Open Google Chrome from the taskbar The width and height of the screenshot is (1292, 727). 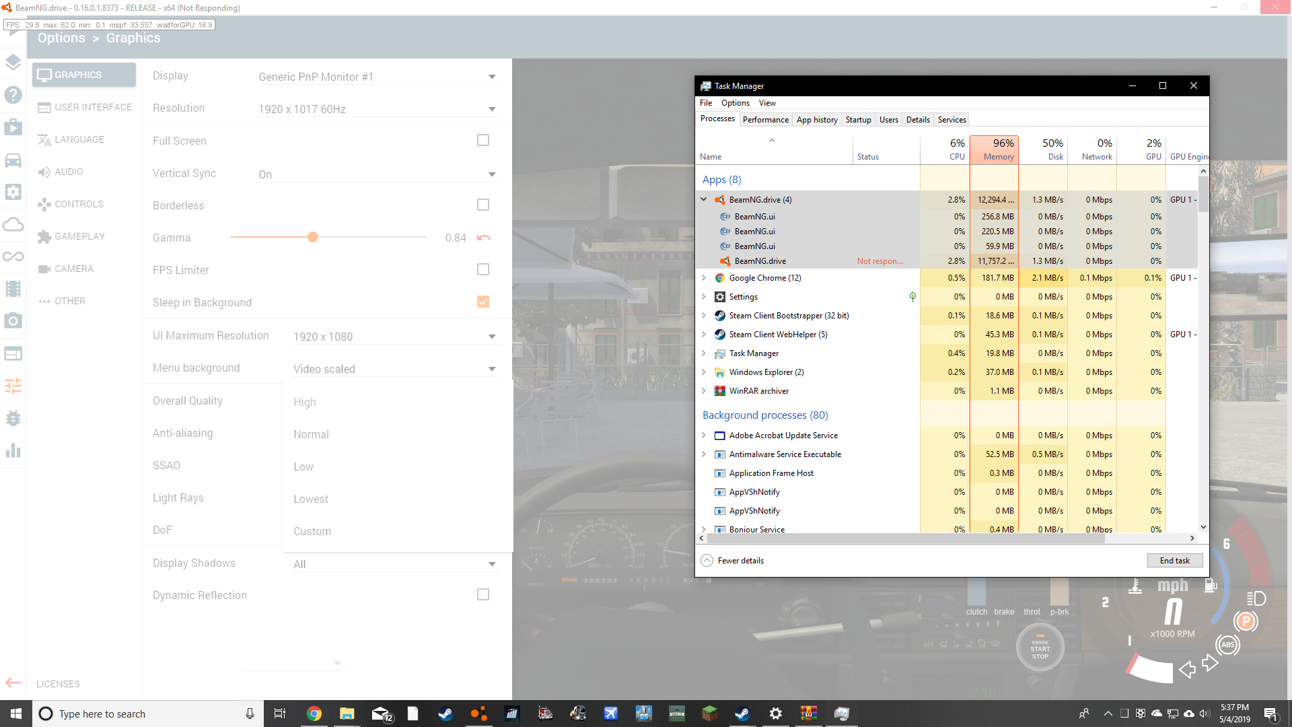click(x=314, y=714)
